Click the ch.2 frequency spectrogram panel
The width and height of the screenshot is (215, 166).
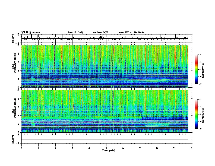point(105,111)
